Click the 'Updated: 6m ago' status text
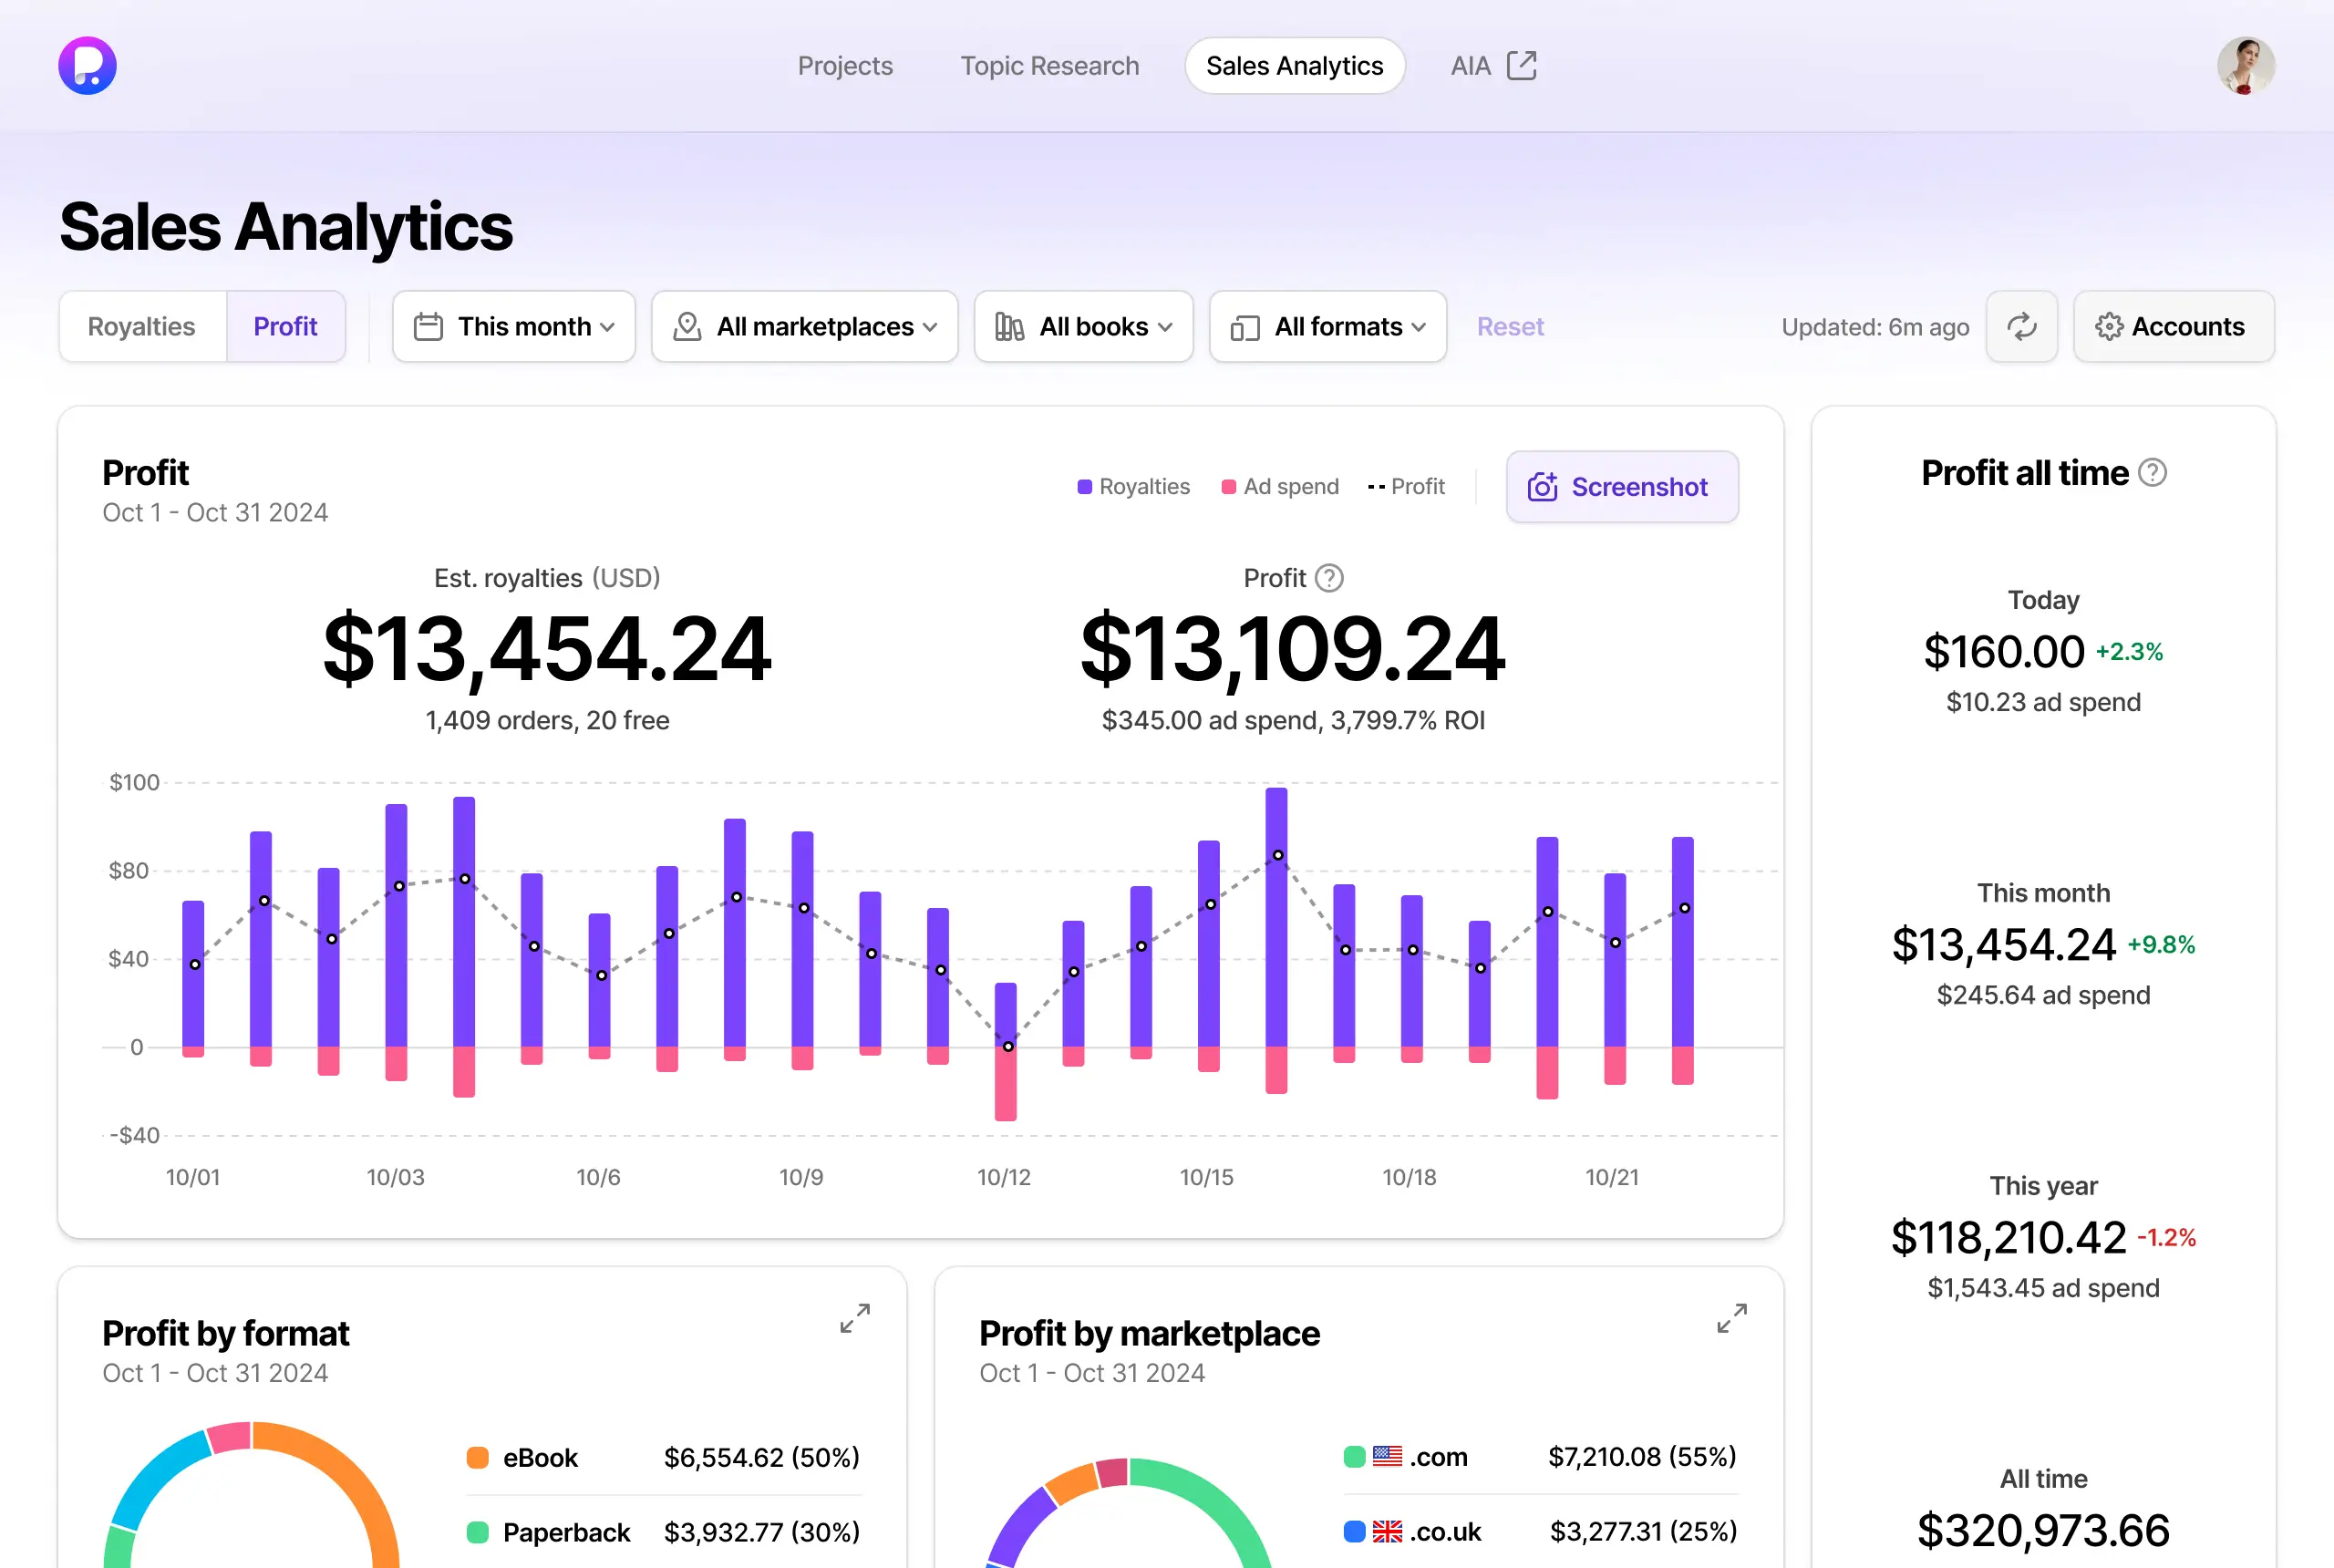 (1875, 327)
